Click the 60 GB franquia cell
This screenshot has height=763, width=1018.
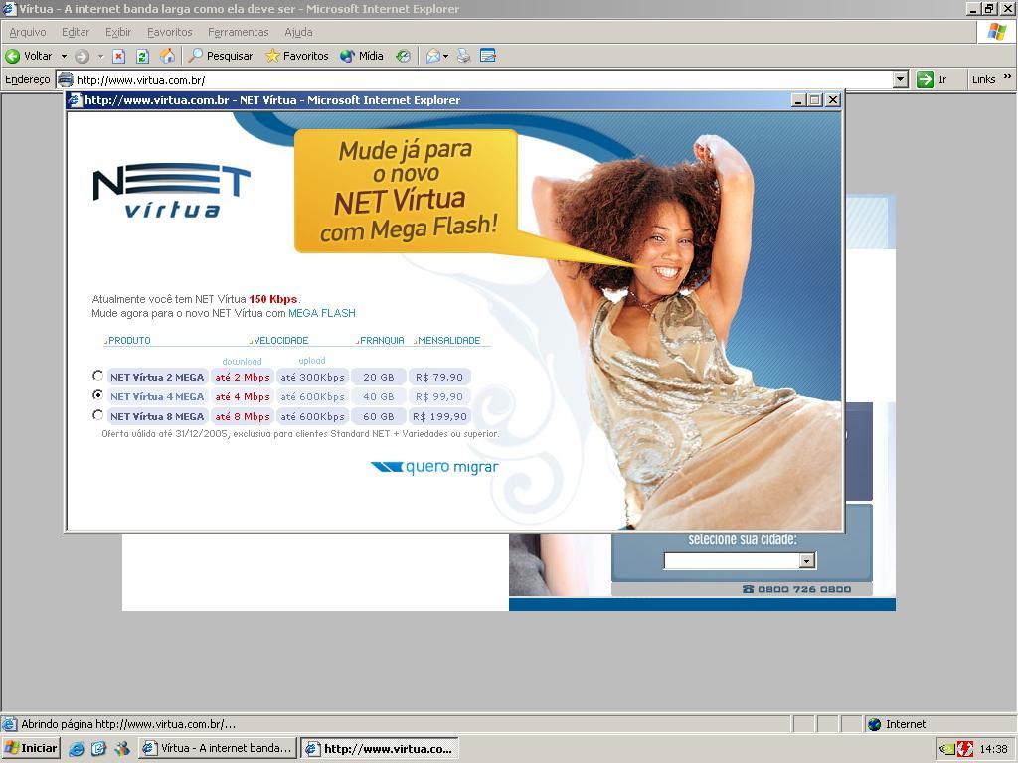click(379, 417)
